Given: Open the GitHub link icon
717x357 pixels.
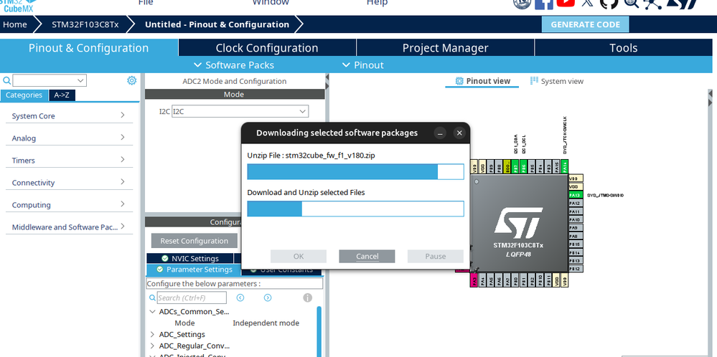Looking at the screenshot, I should click(x=609, y=3).
